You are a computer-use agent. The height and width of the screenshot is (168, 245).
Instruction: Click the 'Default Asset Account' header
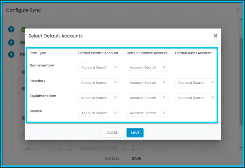point(193,53)
